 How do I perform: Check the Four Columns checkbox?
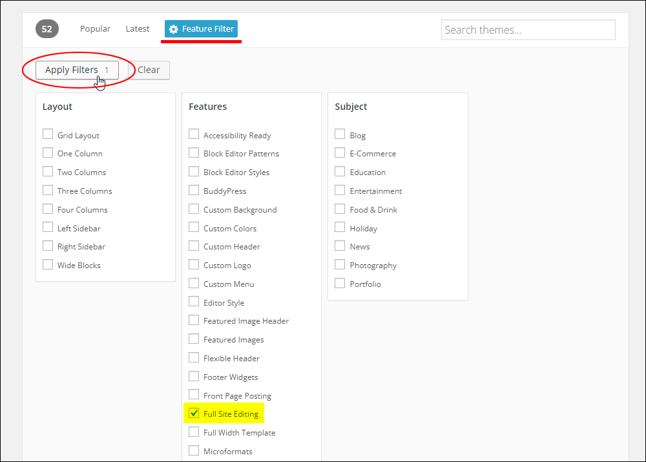(x=48, y=209)
